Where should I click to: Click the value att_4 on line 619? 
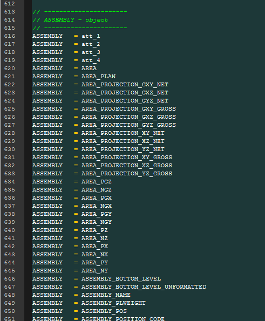(91, 60)
